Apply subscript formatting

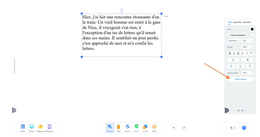point(247,53)
